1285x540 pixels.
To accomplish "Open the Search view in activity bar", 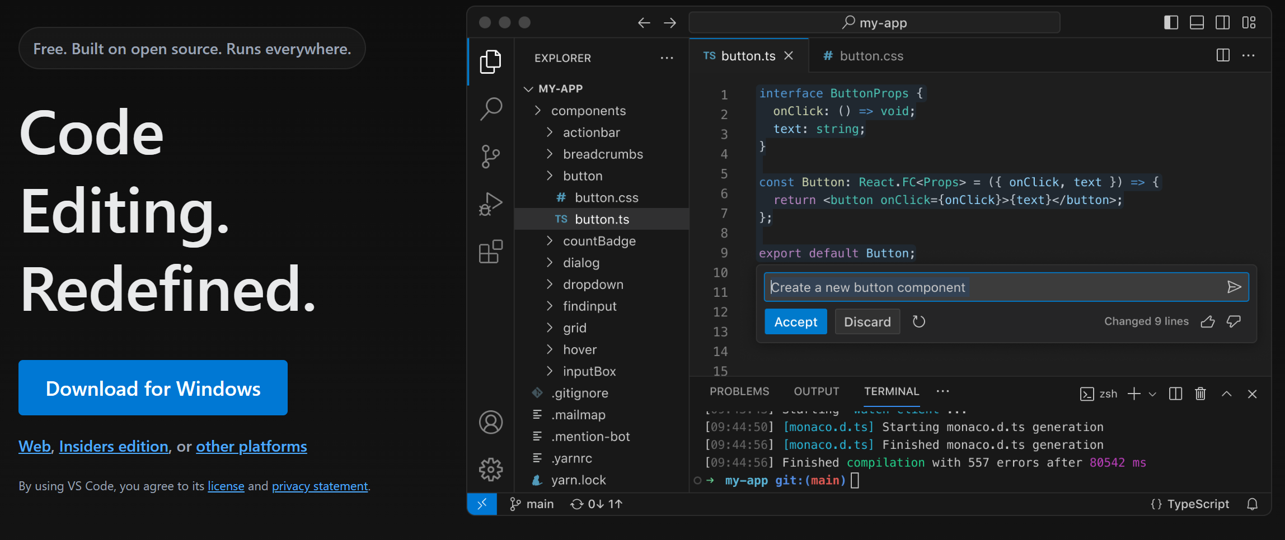I will [x=491, y=108].
